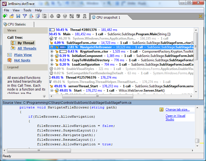This screenshot has width=206, height=161.
Task: Click Change tab size link
Action: (177, 109)
